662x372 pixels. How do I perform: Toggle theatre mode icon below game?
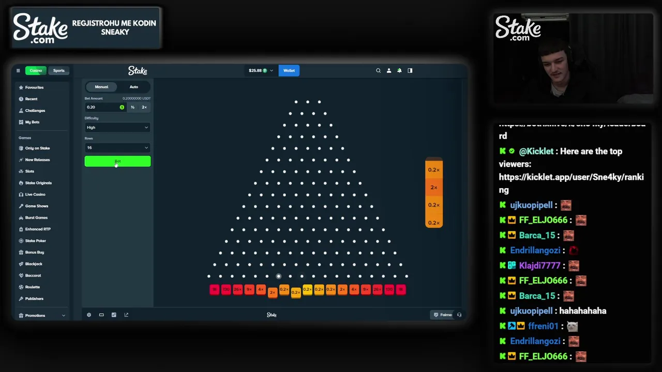pos(101,315)
